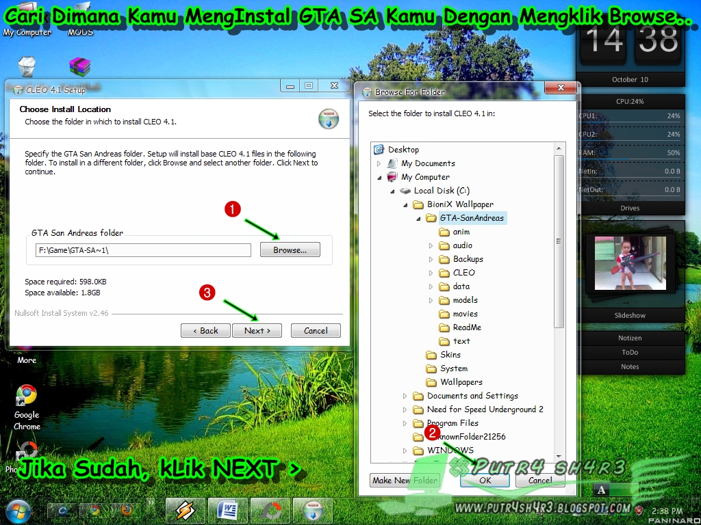Image resolution: width=701 pixels, height=525 pixels.
Task: Click the BioniX Wallpaper folder icon
Action: click(x=418, y=204)
